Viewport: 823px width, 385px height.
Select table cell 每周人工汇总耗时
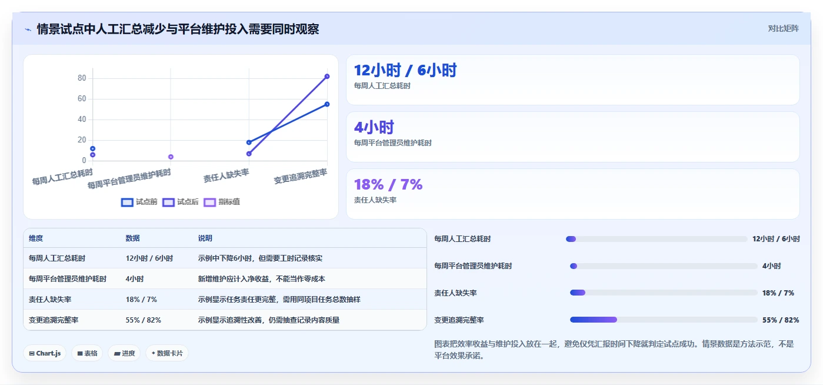[57, 258]
